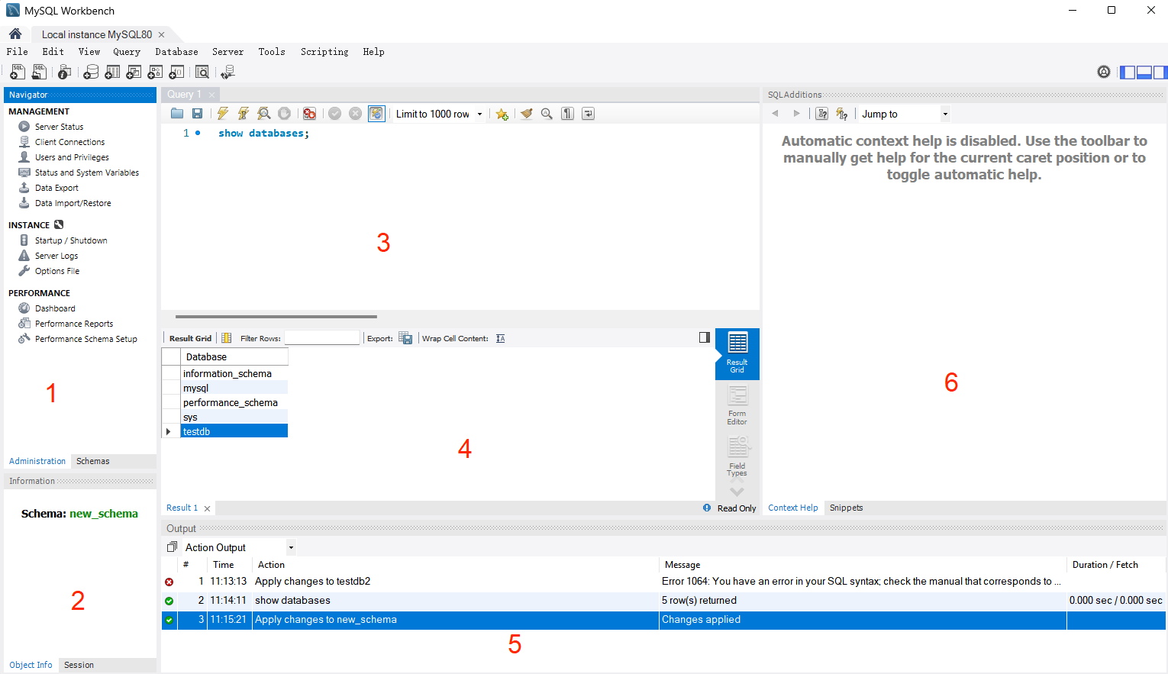Open script file in query editor

click(177, 114)
